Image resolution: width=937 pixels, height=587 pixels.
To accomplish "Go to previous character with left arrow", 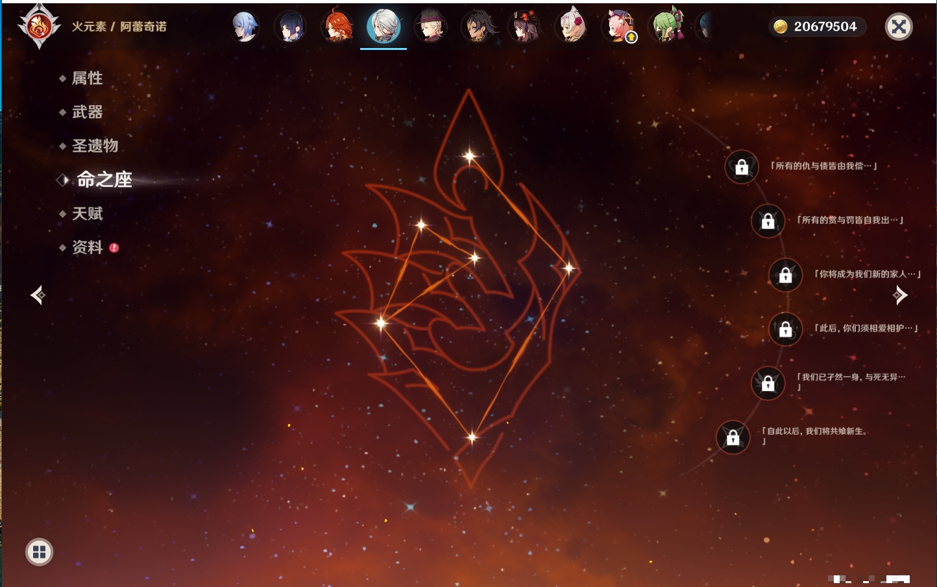I will tap(38, 295).
